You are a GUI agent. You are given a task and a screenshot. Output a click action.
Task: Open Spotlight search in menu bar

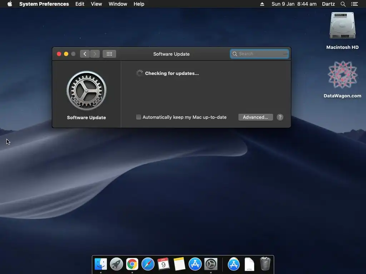coord(343,4)
